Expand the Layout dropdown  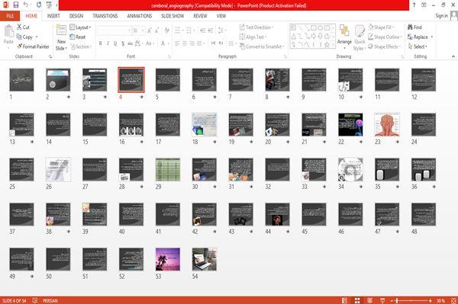[x=80, y=27]
